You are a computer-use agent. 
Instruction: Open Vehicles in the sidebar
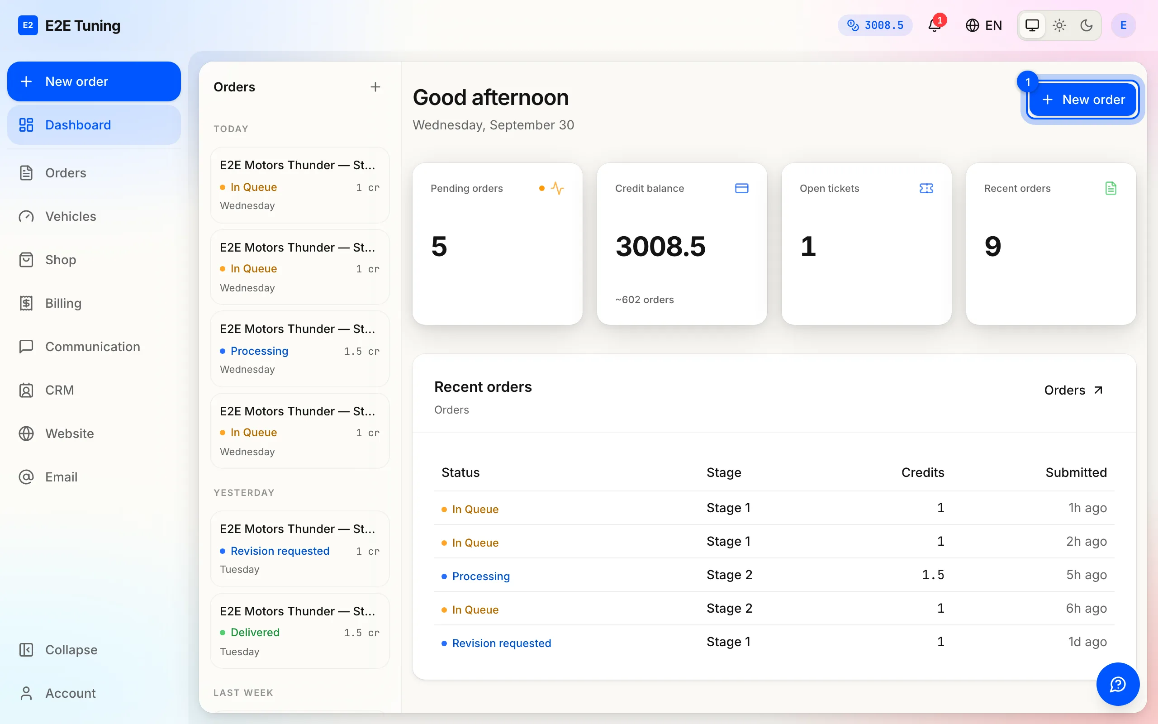tap(94, 216)
